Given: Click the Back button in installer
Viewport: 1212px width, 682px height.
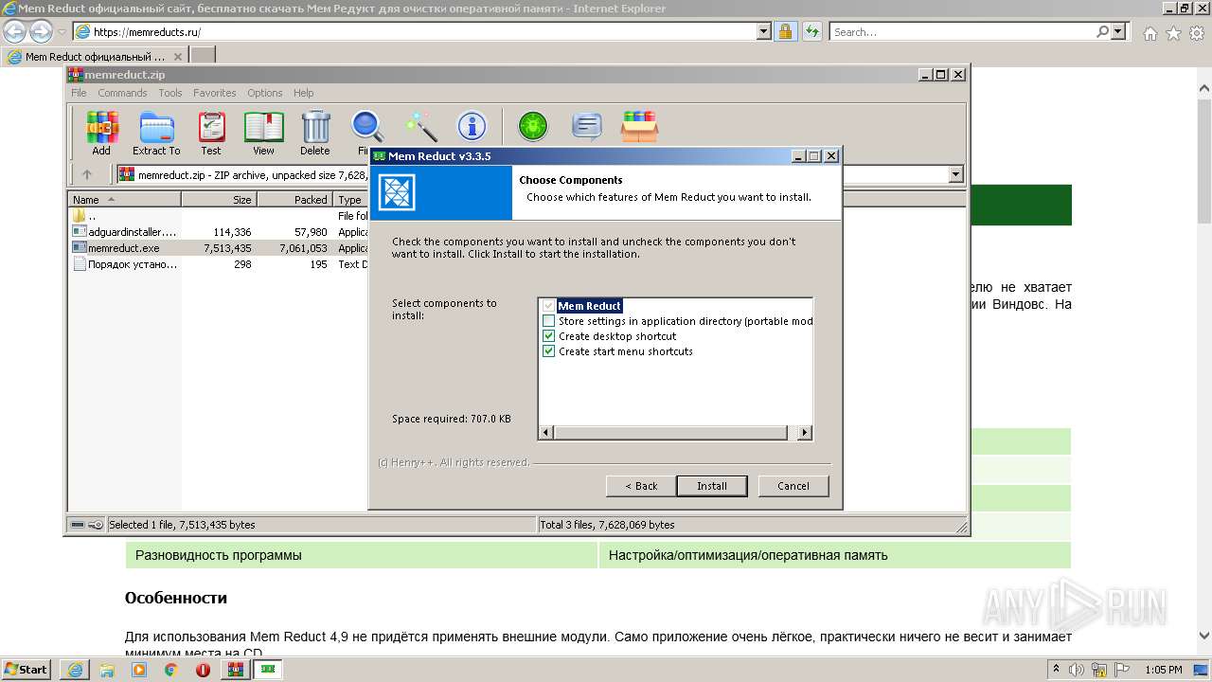Looking at the screenshot, I should pos(641,486).
